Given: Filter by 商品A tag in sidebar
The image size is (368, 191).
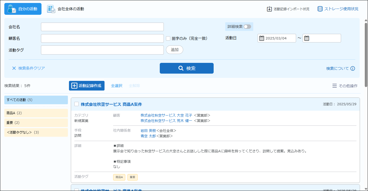Looking at the screenshot, I should click(36, 113).
